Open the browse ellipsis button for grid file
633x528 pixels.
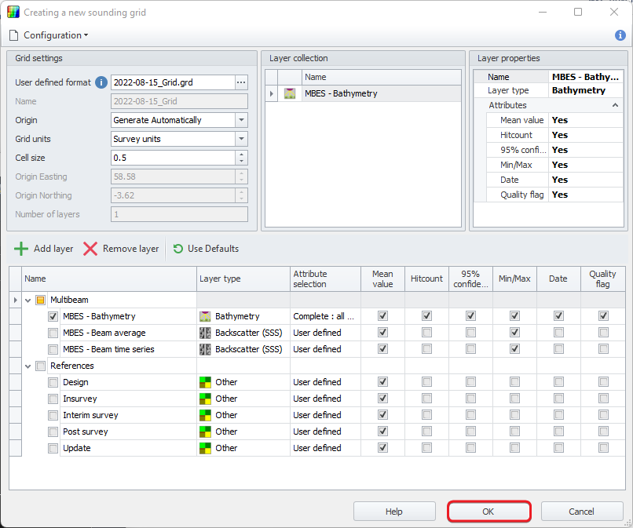pos(242,82)
